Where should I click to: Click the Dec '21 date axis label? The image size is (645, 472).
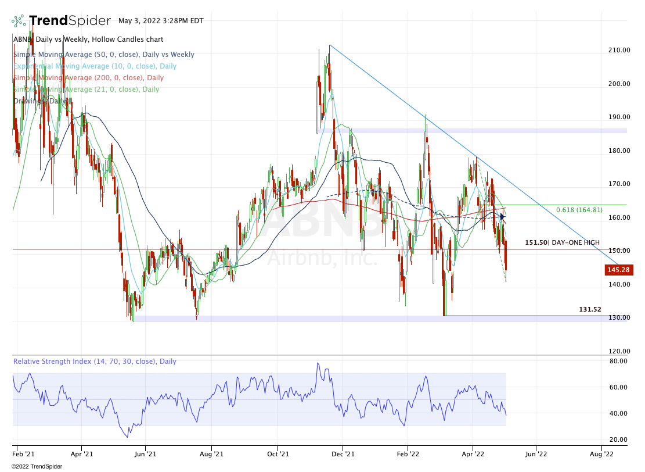pyautogui.click(x=343, y=455)
